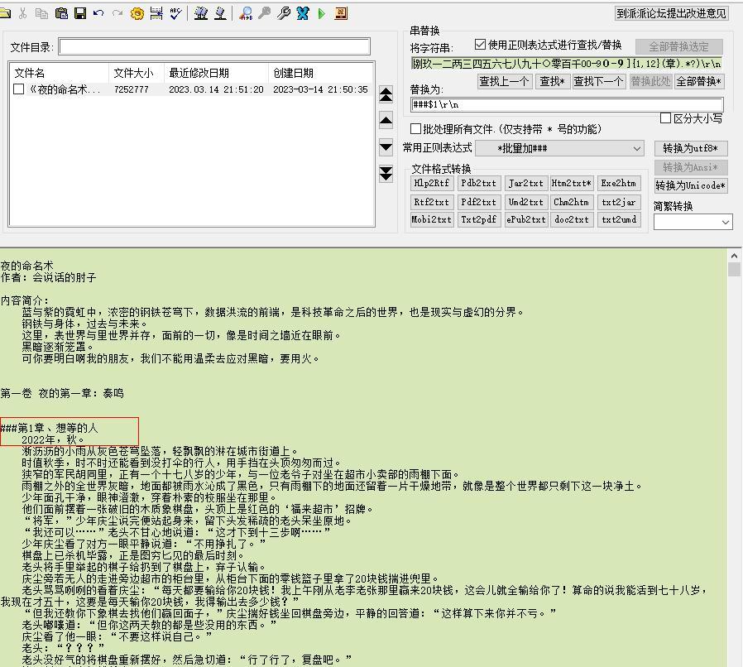The width and height of the screenshot is (743, 667).
Task: Move file to top with double-up arrow
Action: click(x=386, y=94)
